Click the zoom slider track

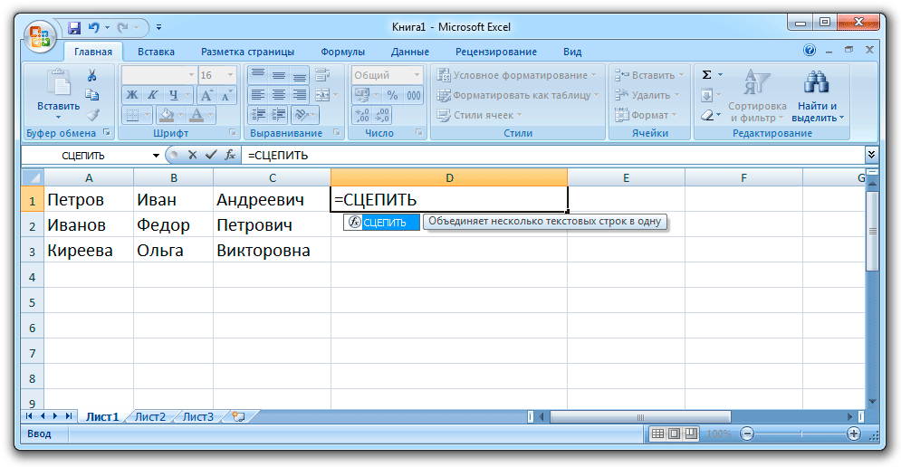pos(800,434)
